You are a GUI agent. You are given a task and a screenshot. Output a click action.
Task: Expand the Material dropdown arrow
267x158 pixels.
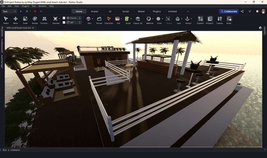153,19
